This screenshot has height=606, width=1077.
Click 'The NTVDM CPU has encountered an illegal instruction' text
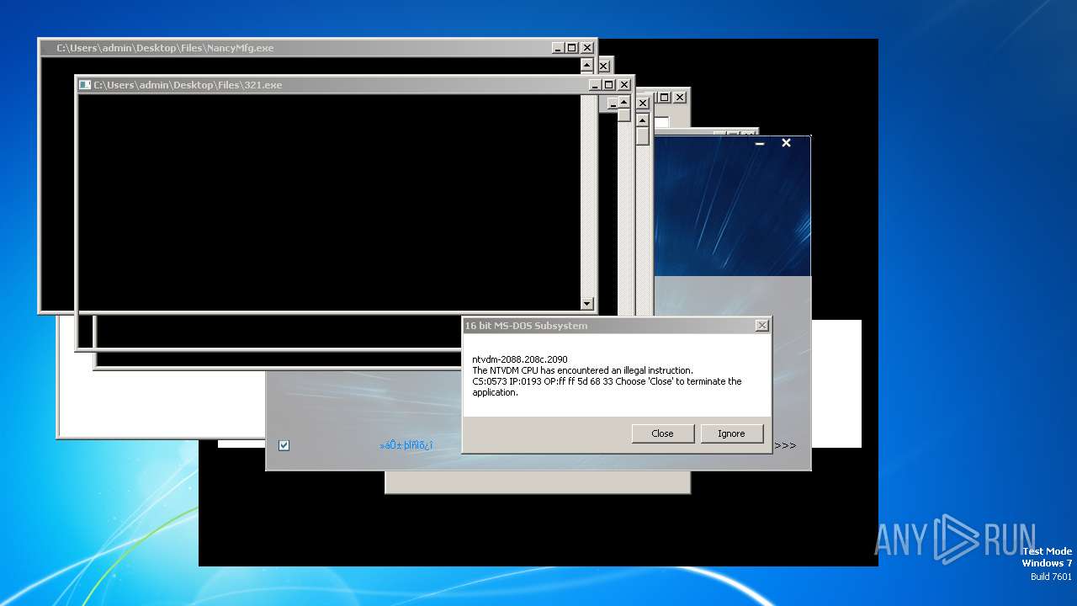pyautogui.click(x=582, y=370)
